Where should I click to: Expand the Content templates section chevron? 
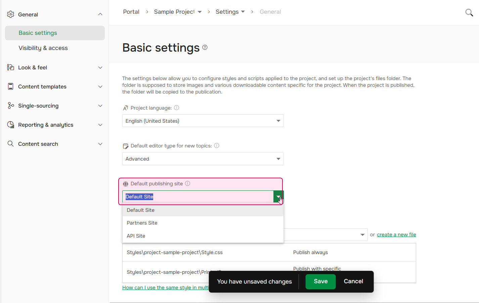click(x=100, y=86)
